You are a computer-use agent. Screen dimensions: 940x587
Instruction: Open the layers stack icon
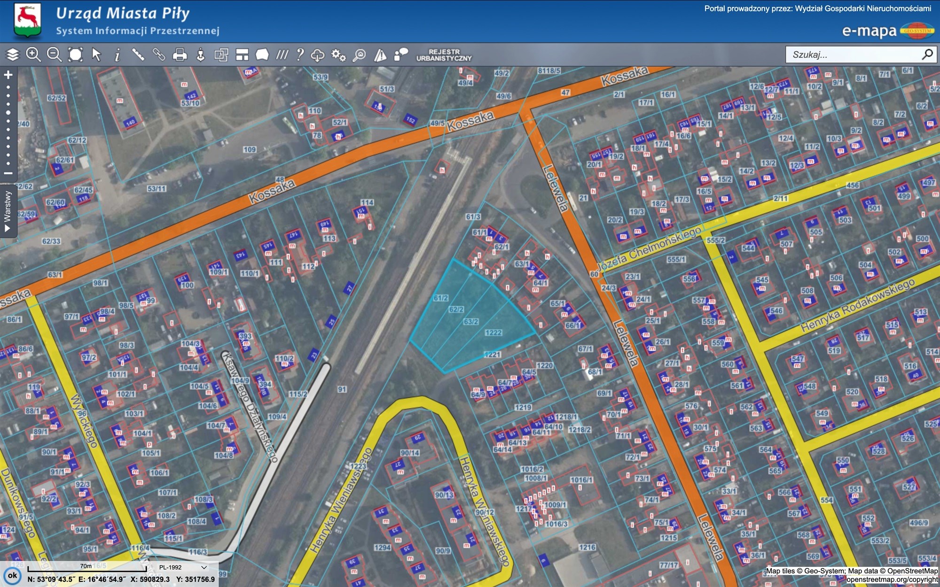[x=13, y=55]
